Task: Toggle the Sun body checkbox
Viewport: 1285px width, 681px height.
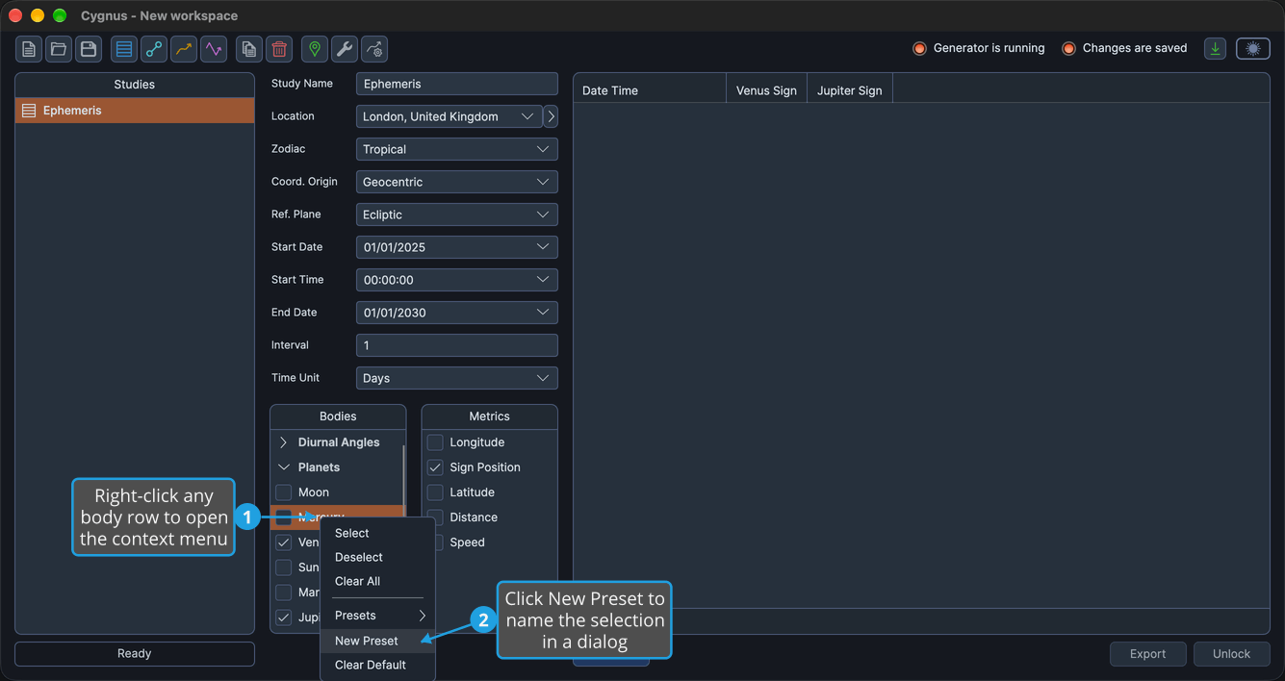Action: click(284, 567)
